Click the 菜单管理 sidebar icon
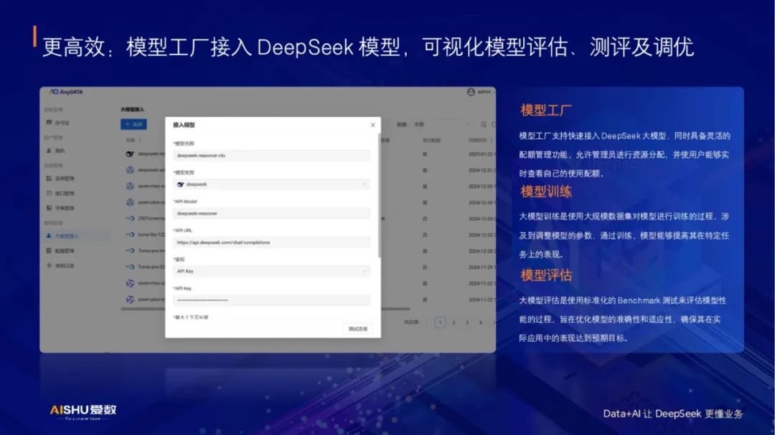 point(49,178)
